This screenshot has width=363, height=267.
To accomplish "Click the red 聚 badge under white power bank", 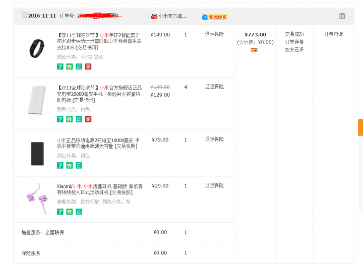I will [x=88, y=119].
